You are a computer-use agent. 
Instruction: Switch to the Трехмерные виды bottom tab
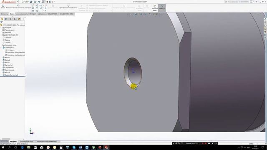pos(27,142)
